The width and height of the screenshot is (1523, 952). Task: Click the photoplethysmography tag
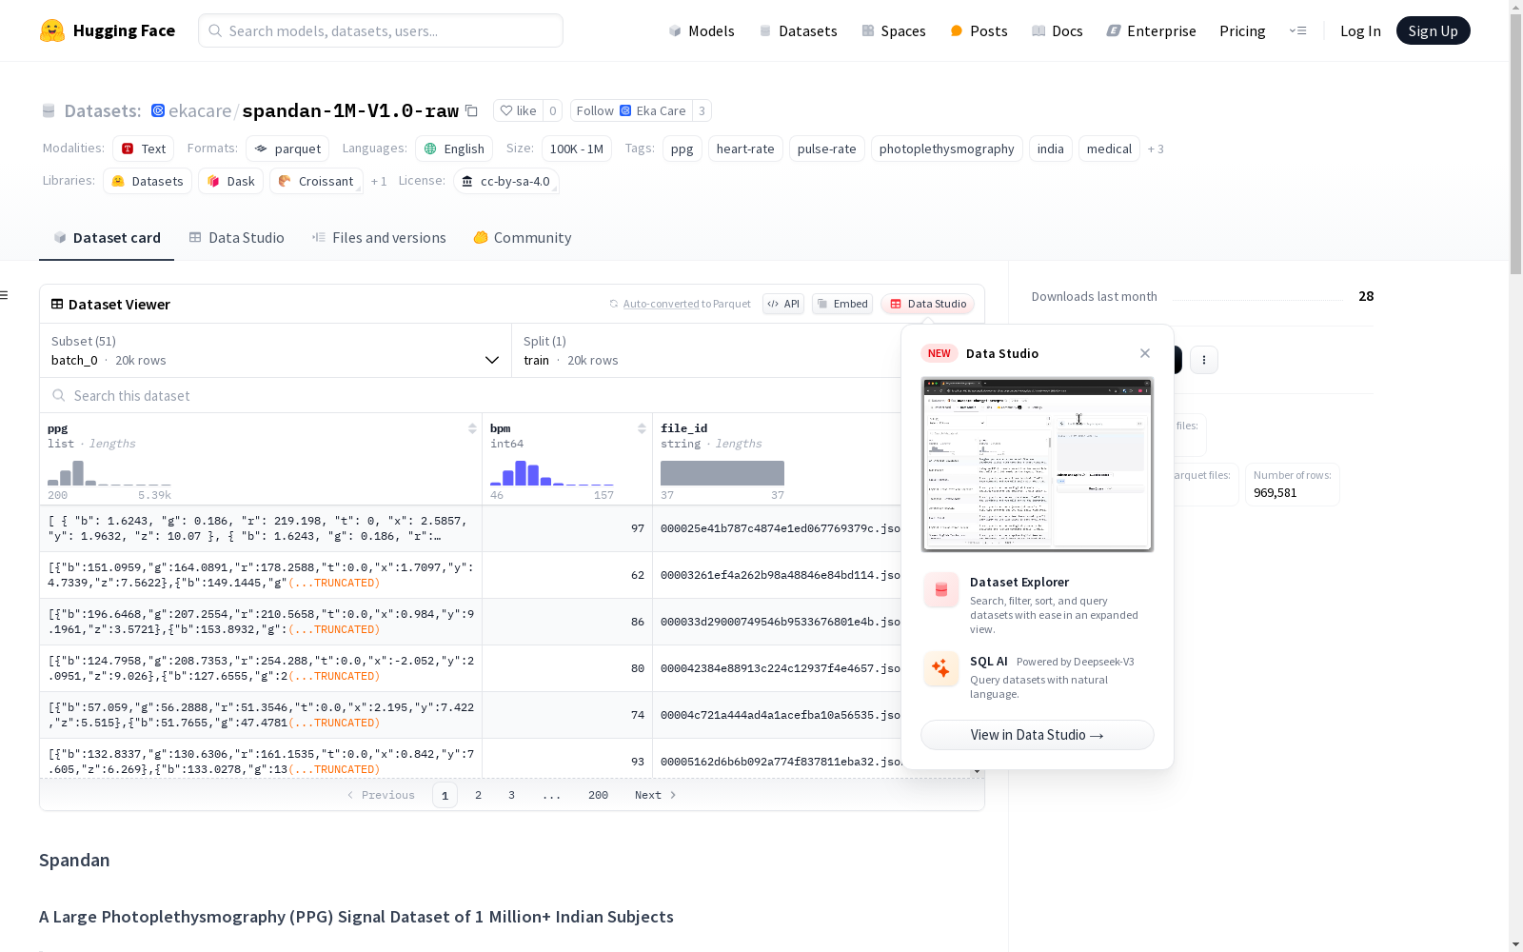[947, 149]
